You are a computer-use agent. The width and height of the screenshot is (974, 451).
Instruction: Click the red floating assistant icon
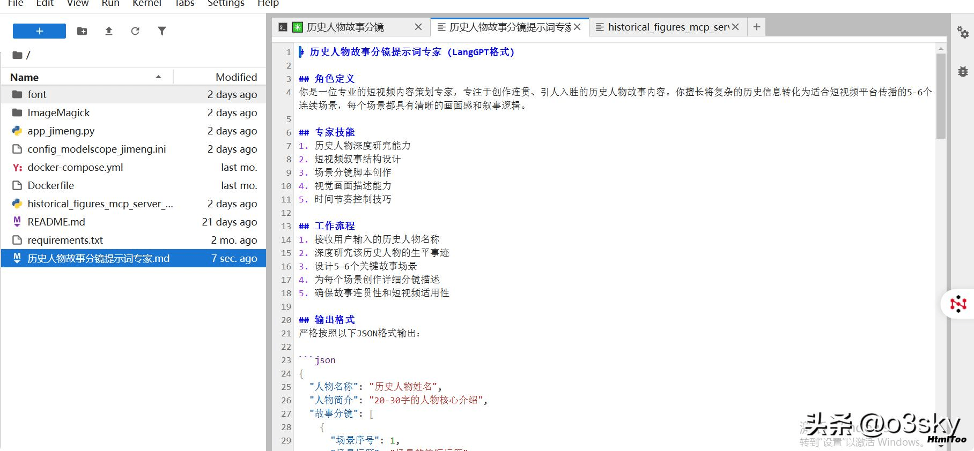pos(958,304)
